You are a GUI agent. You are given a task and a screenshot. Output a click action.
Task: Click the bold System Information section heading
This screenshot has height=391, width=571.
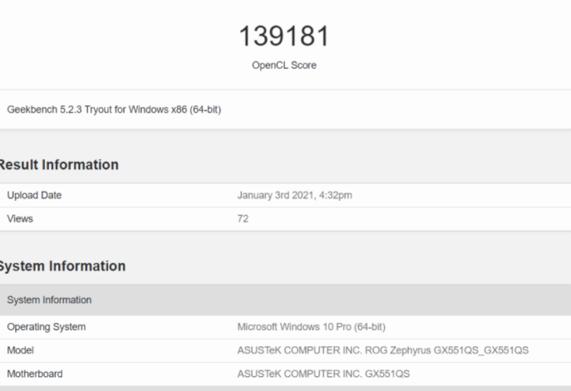coord(62,266)
